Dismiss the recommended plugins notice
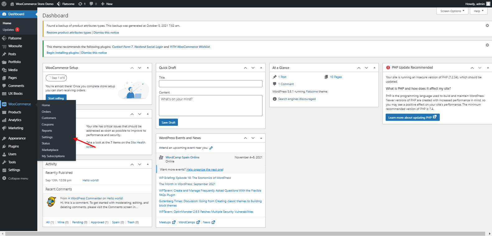This screenshot has height=236, width=492. coord(487,45)
